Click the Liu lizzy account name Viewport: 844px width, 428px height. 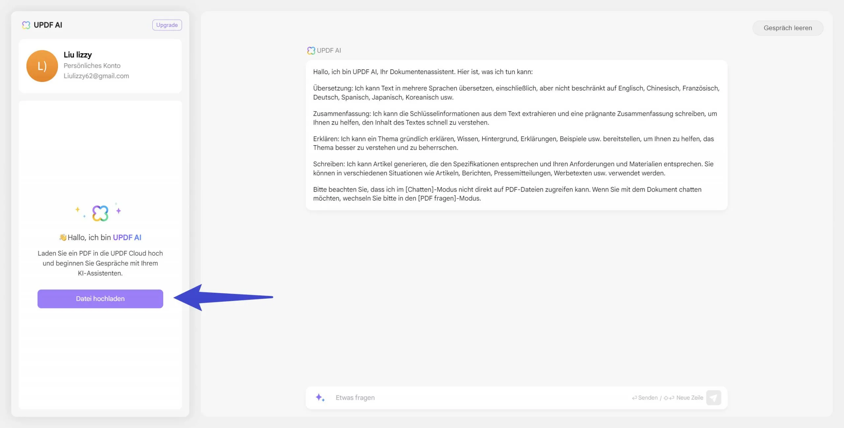click(78, 55)
